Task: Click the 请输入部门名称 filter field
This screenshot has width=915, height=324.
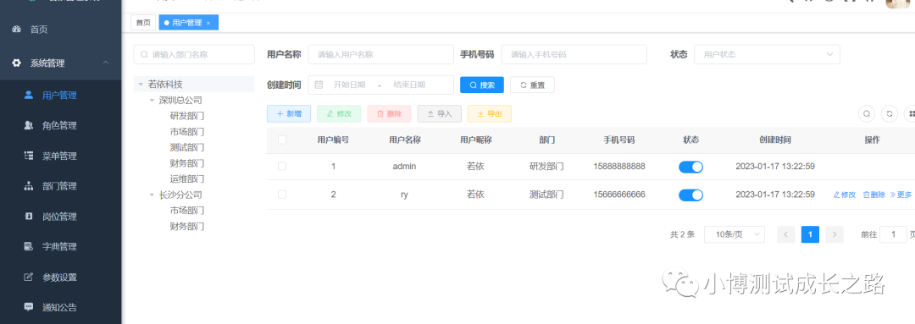Action: (x=194, y=54)
